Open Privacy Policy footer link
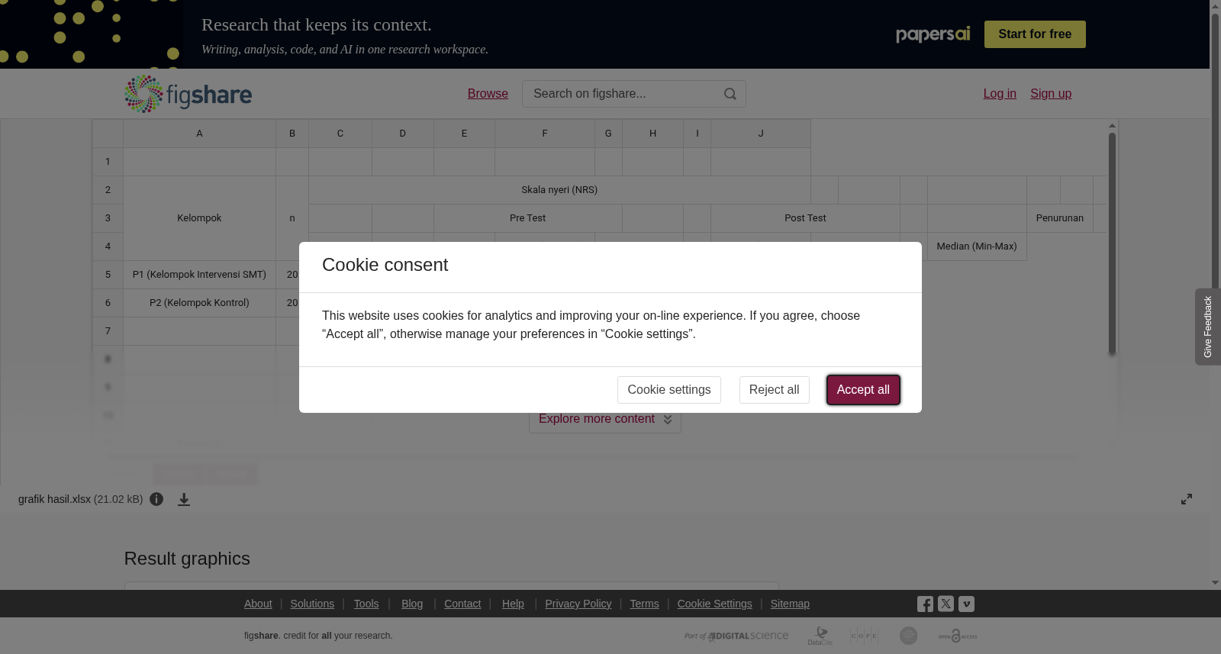This screenshot has width=1221, height=654. click(x=578, y=604)
